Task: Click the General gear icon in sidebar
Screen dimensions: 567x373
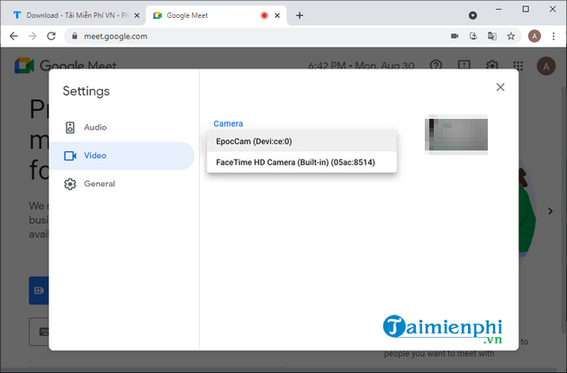Action: (x=70, y=184)
